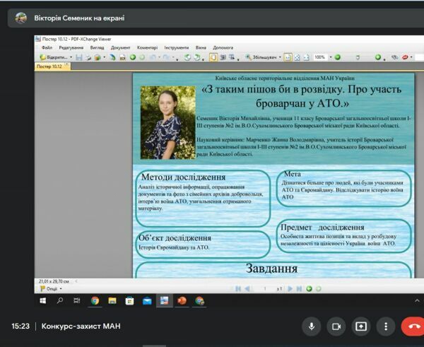Open the Інструменти menu
This screenshot has height=347, width=424.
click(176, 47)
